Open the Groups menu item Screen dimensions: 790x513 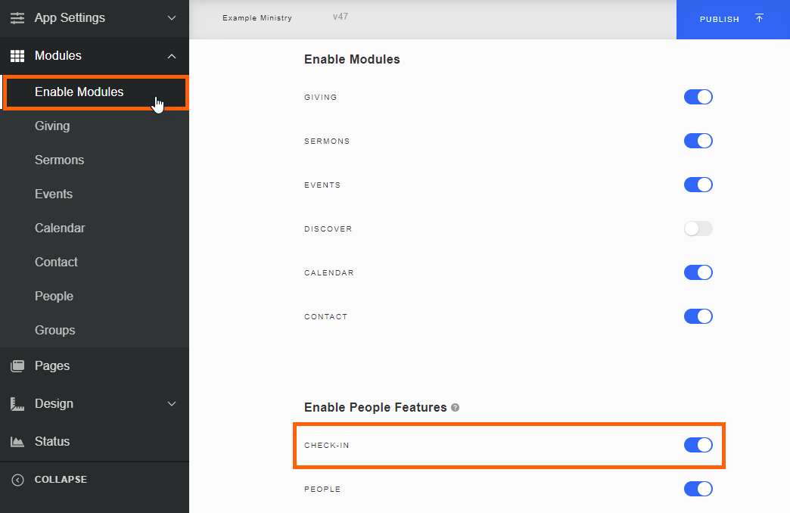coord(54,330)
